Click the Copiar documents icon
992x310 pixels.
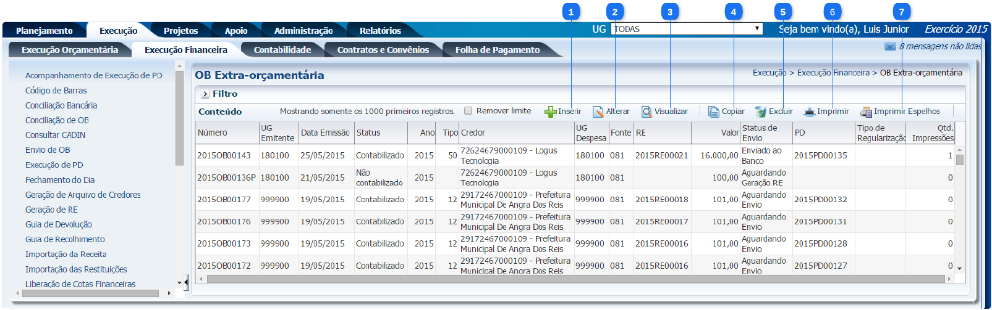[714, 112]
